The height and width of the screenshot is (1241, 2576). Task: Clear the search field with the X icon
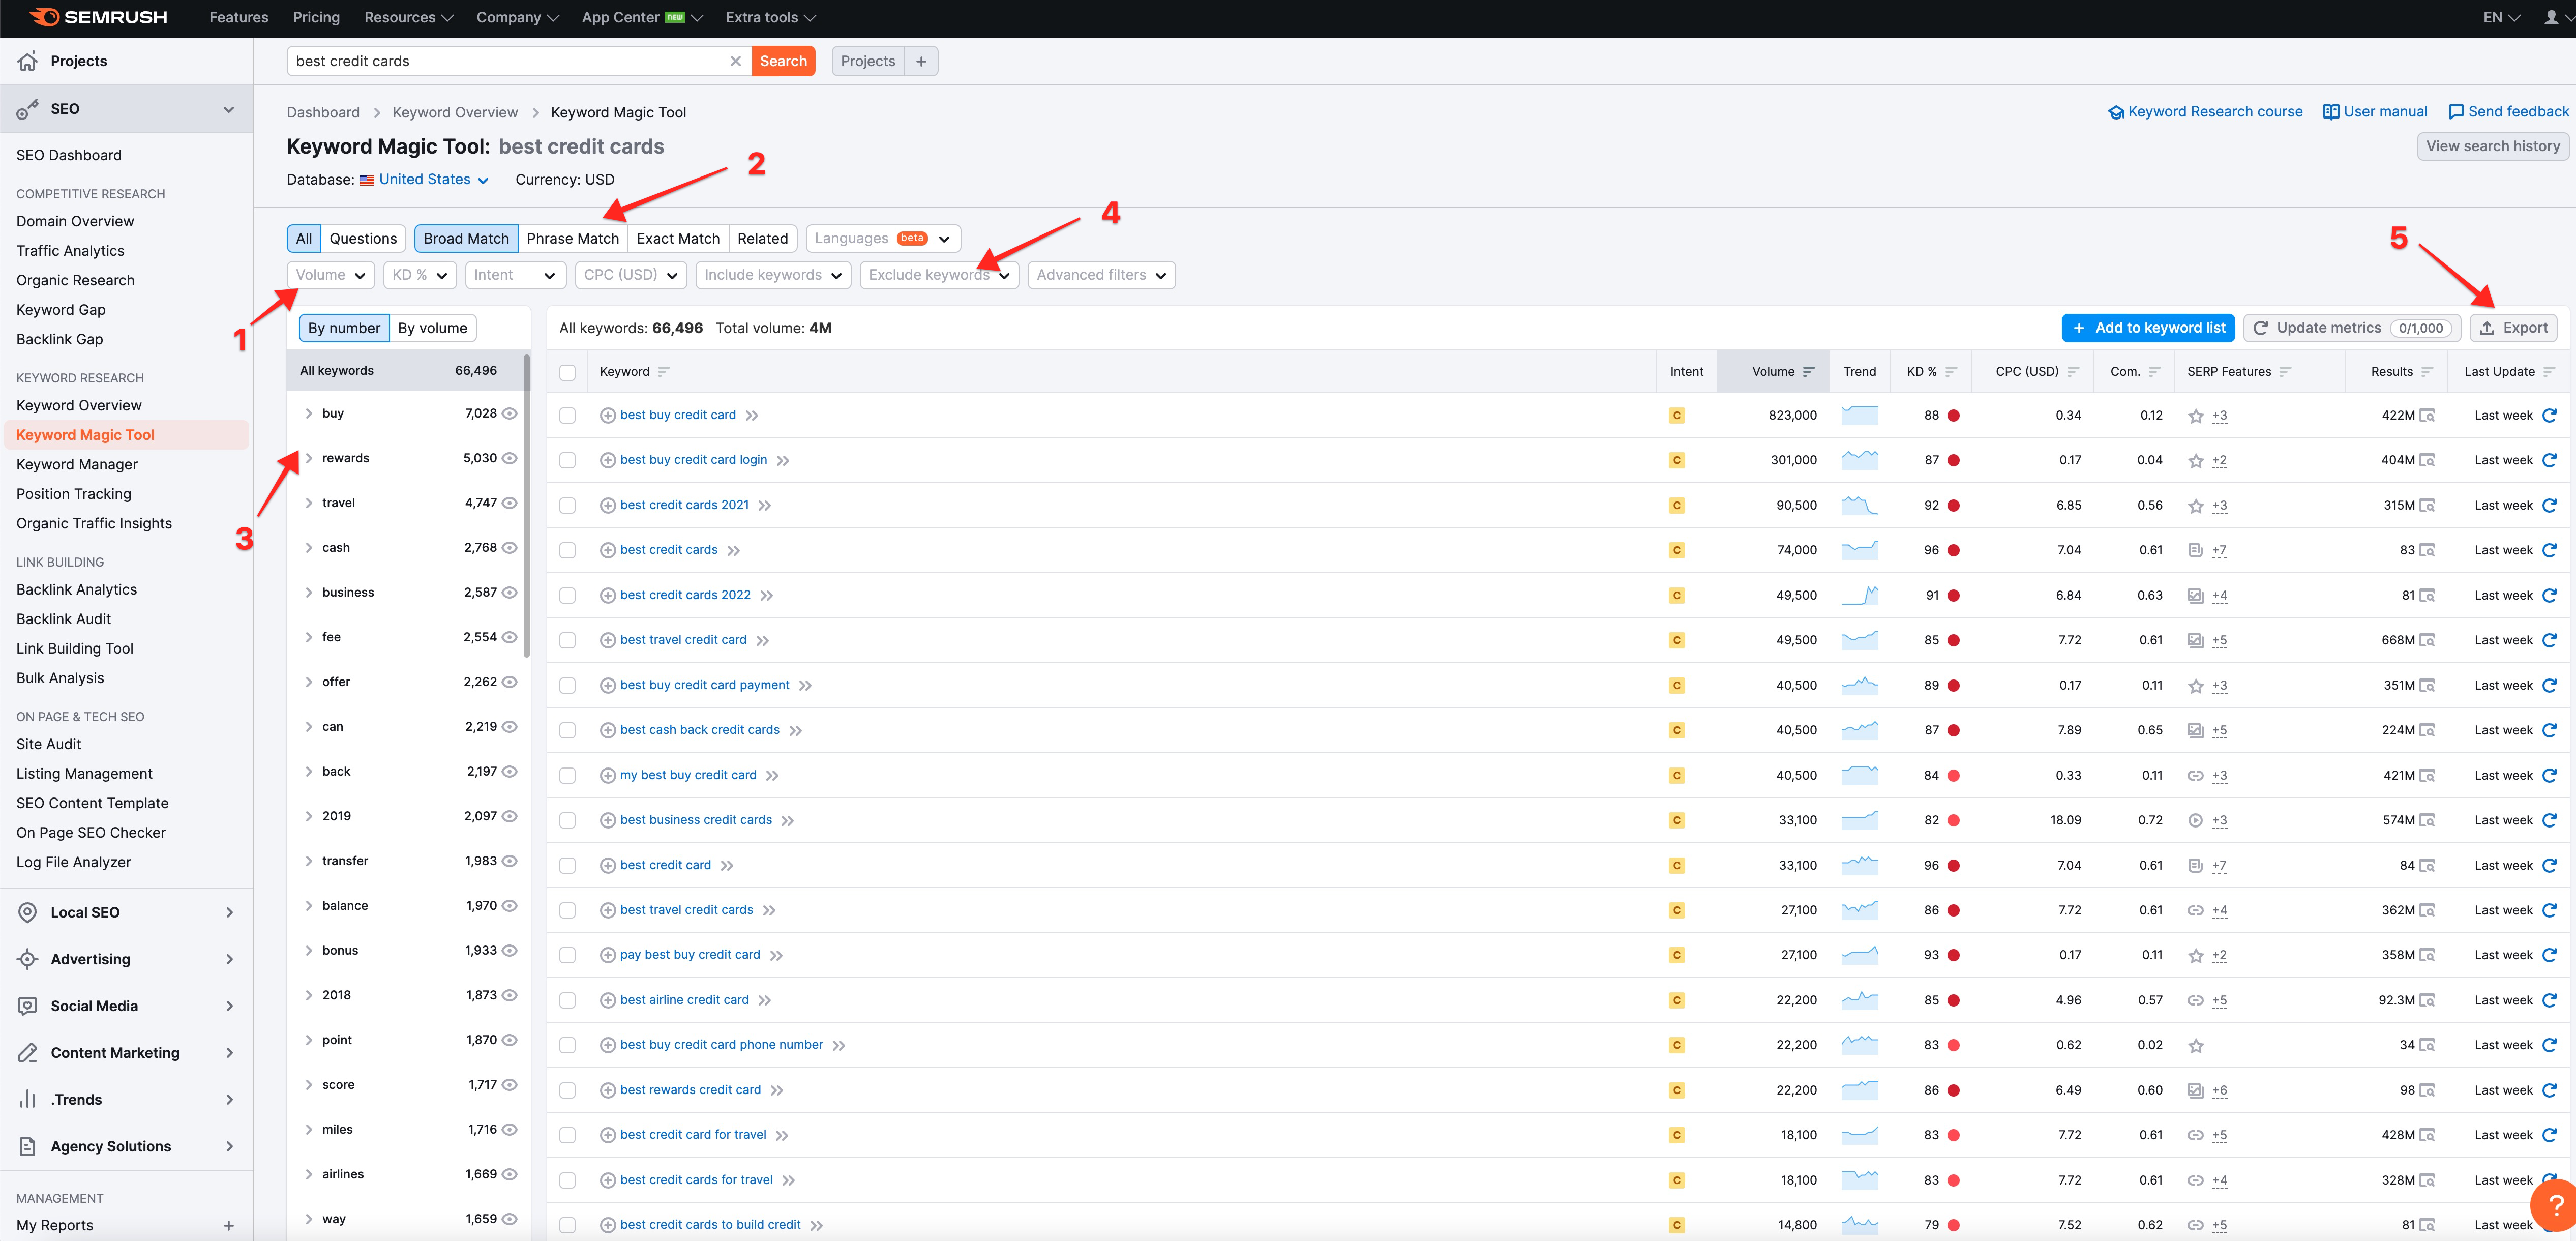(735, 61)
